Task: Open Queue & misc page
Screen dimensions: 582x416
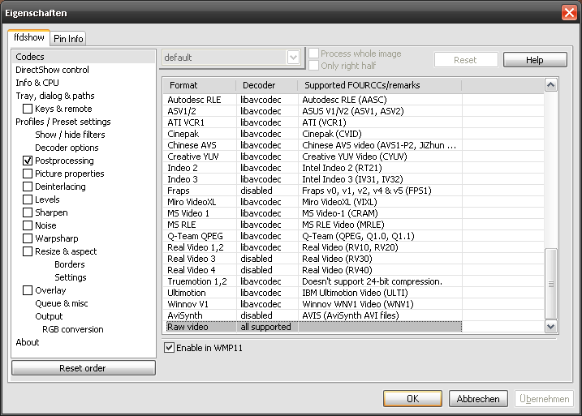Action: click(61, 303)
